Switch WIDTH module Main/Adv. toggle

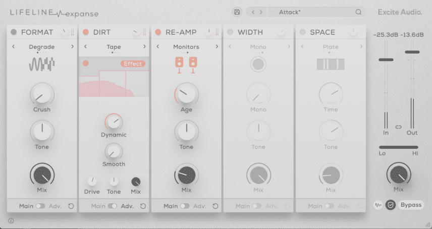[257, 206]
